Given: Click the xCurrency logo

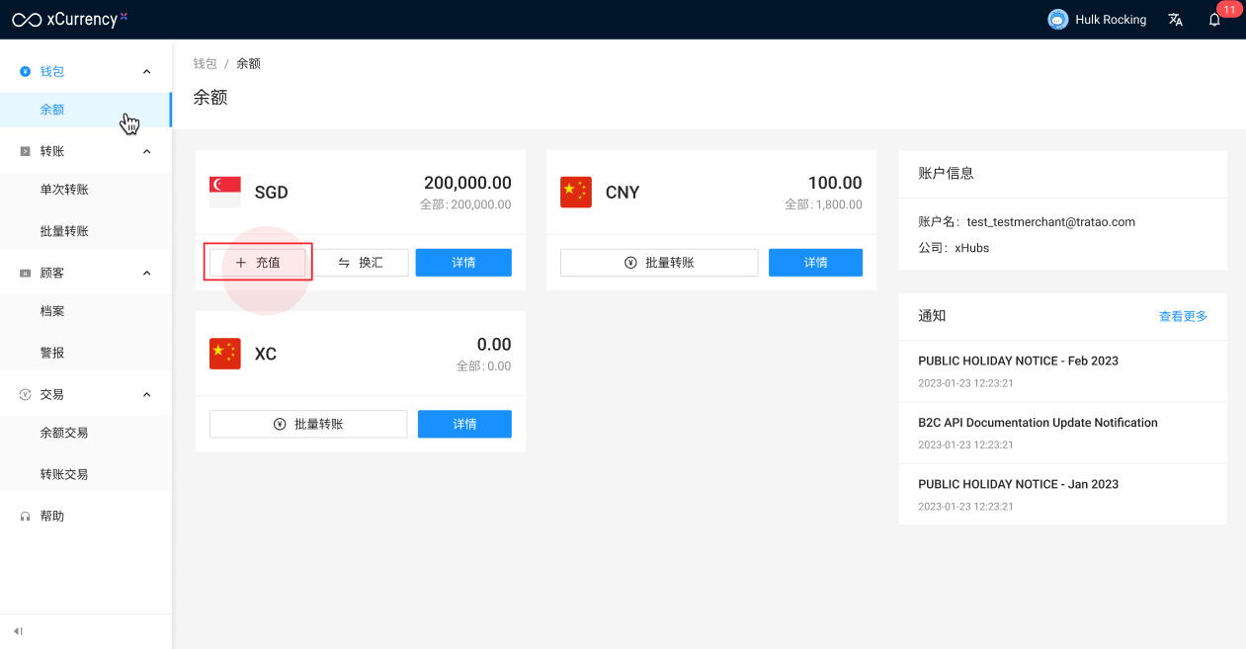Looking at the screenshot, I should pyautogui.click(x=70, y=19).
